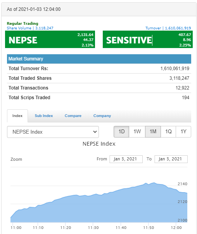Click the dropdown chevron arrow icon
This screenshot has width=197, height=234.
[x=95, y=132]
